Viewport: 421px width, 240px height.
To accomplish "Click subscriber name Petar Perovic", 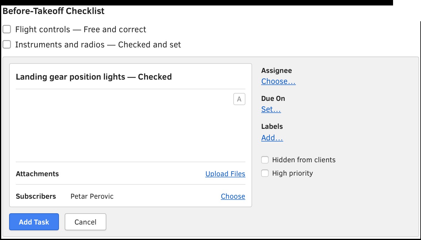I will 92,196.
